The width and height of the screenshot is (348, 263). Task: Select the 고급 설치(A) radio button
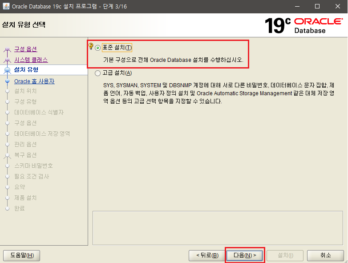point(97,73)
